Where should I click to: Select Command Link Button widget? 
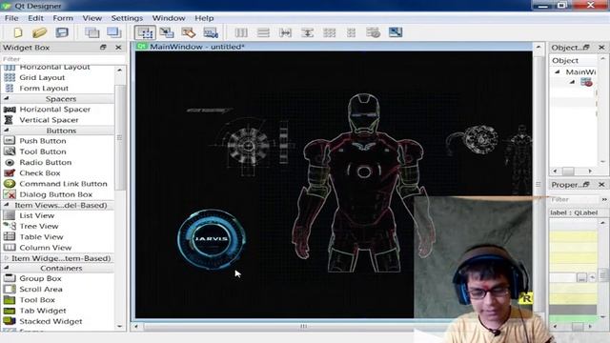63,184
